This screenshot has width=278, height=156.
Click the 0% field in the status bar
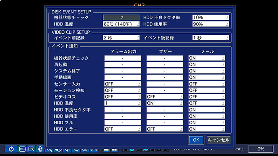point(261,149)
